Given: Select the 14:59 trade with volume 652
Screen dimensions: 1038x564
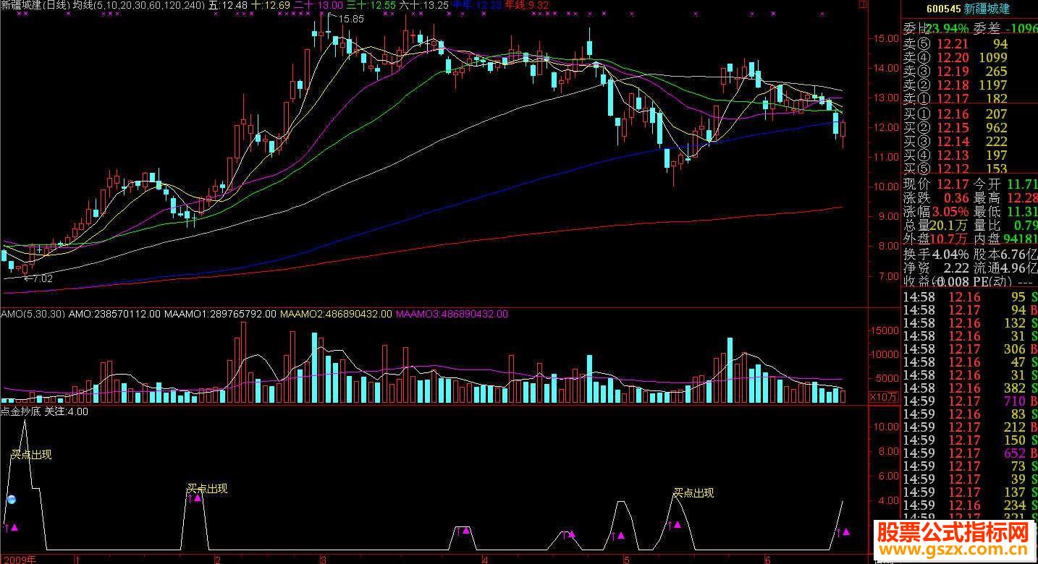Looking at the screenshot, I should pyautogui.click(x=970, y=453).
